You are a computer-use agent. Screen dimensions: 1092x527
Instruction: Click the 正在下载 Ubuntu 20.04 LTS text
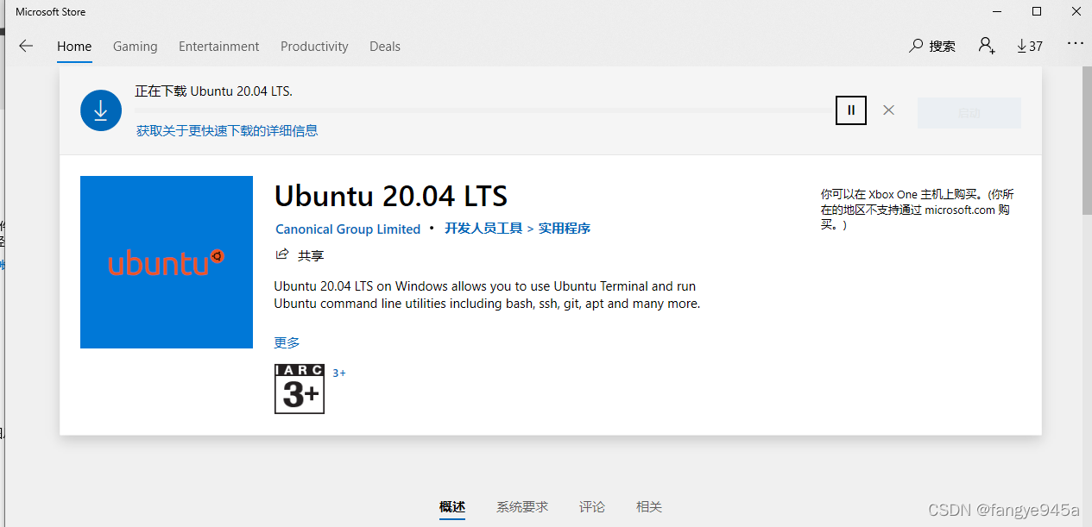214,91
